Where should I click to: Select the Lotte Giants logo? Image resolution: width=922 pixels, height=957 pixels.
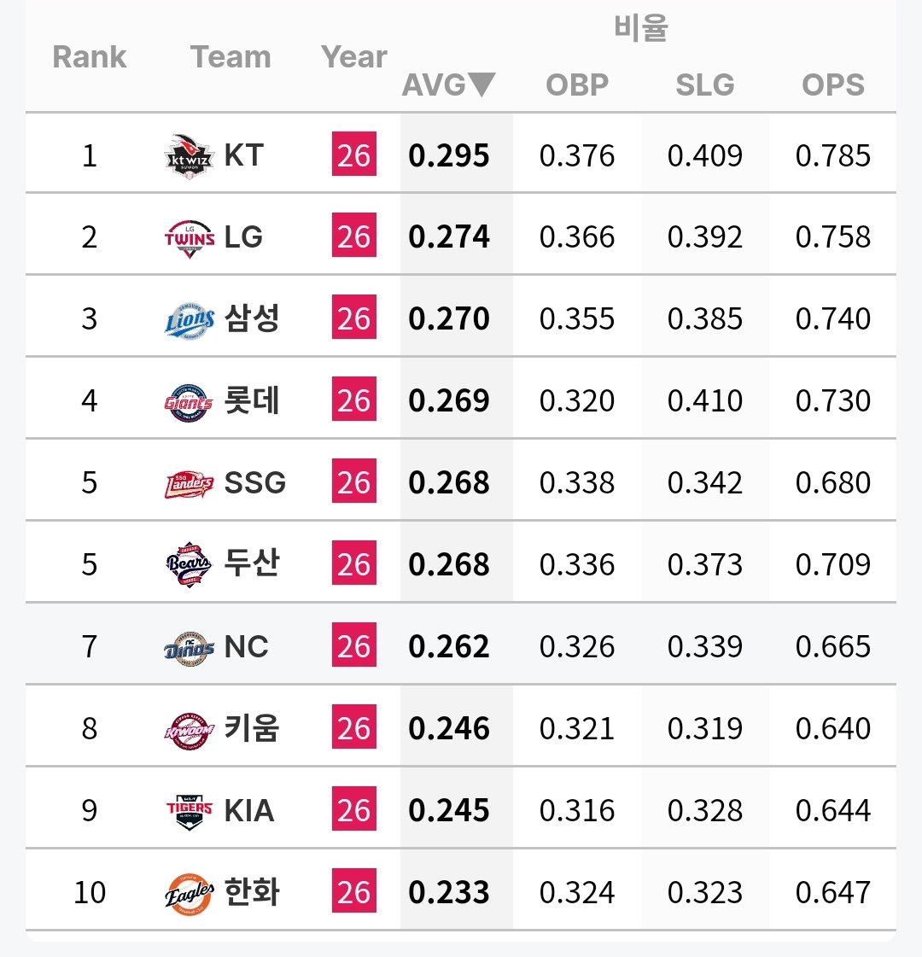190,402
